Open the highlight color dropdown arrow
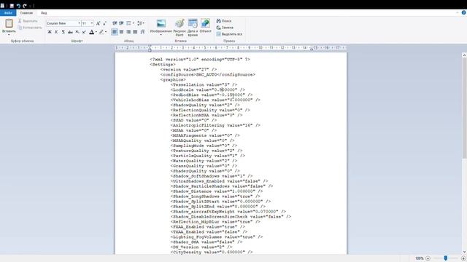The width and height of the screenshot is (467, 262). [x=106, y=32]
